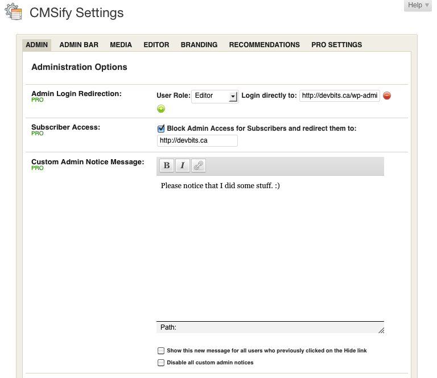Open the RECOMMENDATIONS tab

265,45
